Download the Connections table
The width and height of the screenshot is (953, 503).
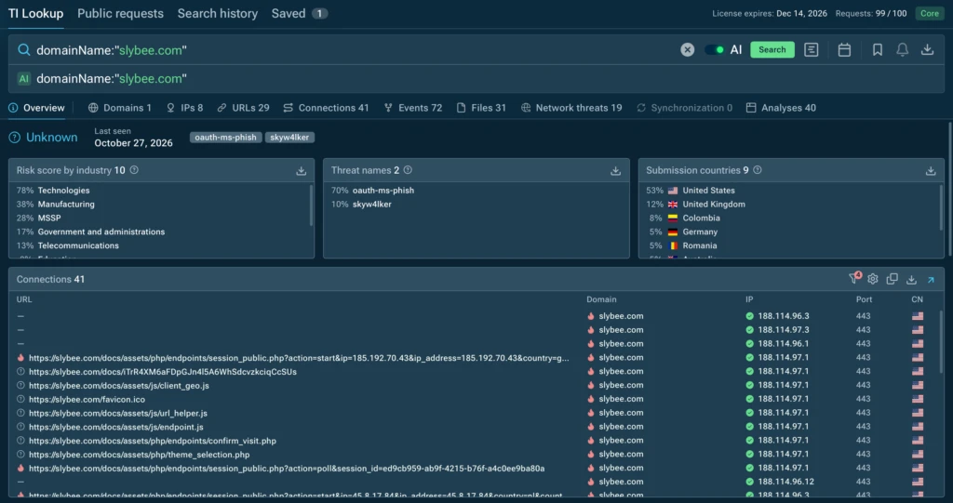[x=911, y=280]
